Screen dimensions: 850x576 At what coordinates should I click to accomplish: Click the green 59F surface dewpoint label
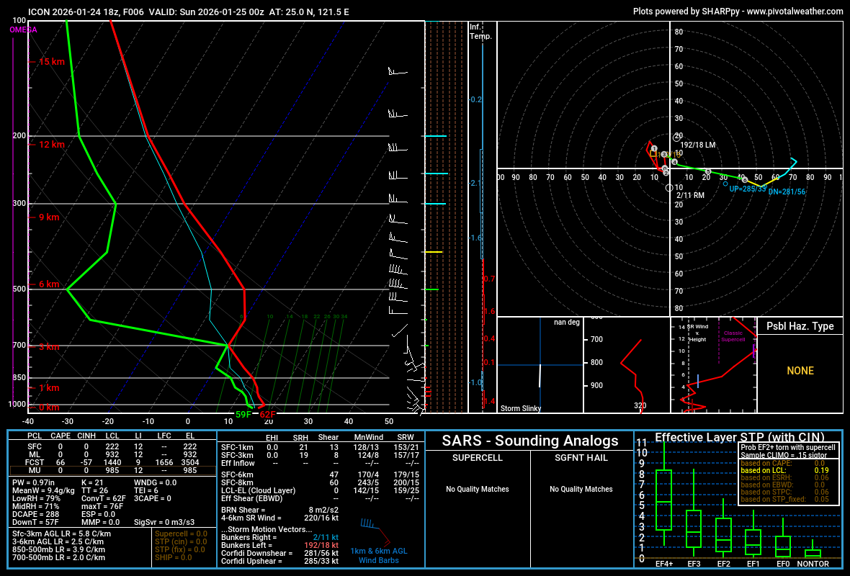pyautogui.click(x=243, y=415)
